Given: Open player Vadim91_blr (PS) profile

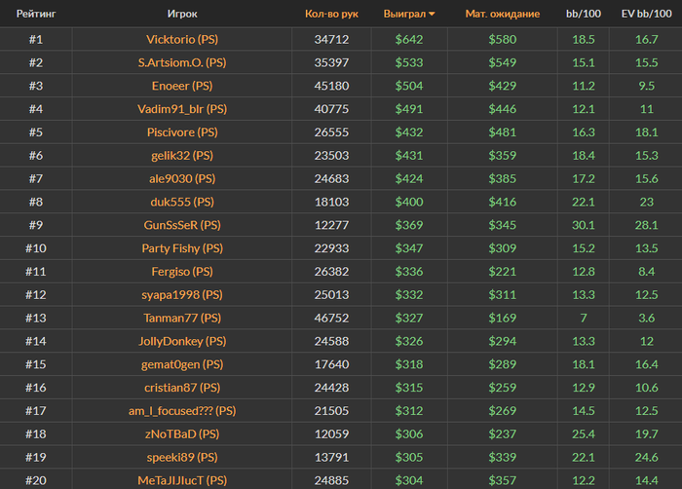Looking at the screenshot, I should (x=182, y=109).
